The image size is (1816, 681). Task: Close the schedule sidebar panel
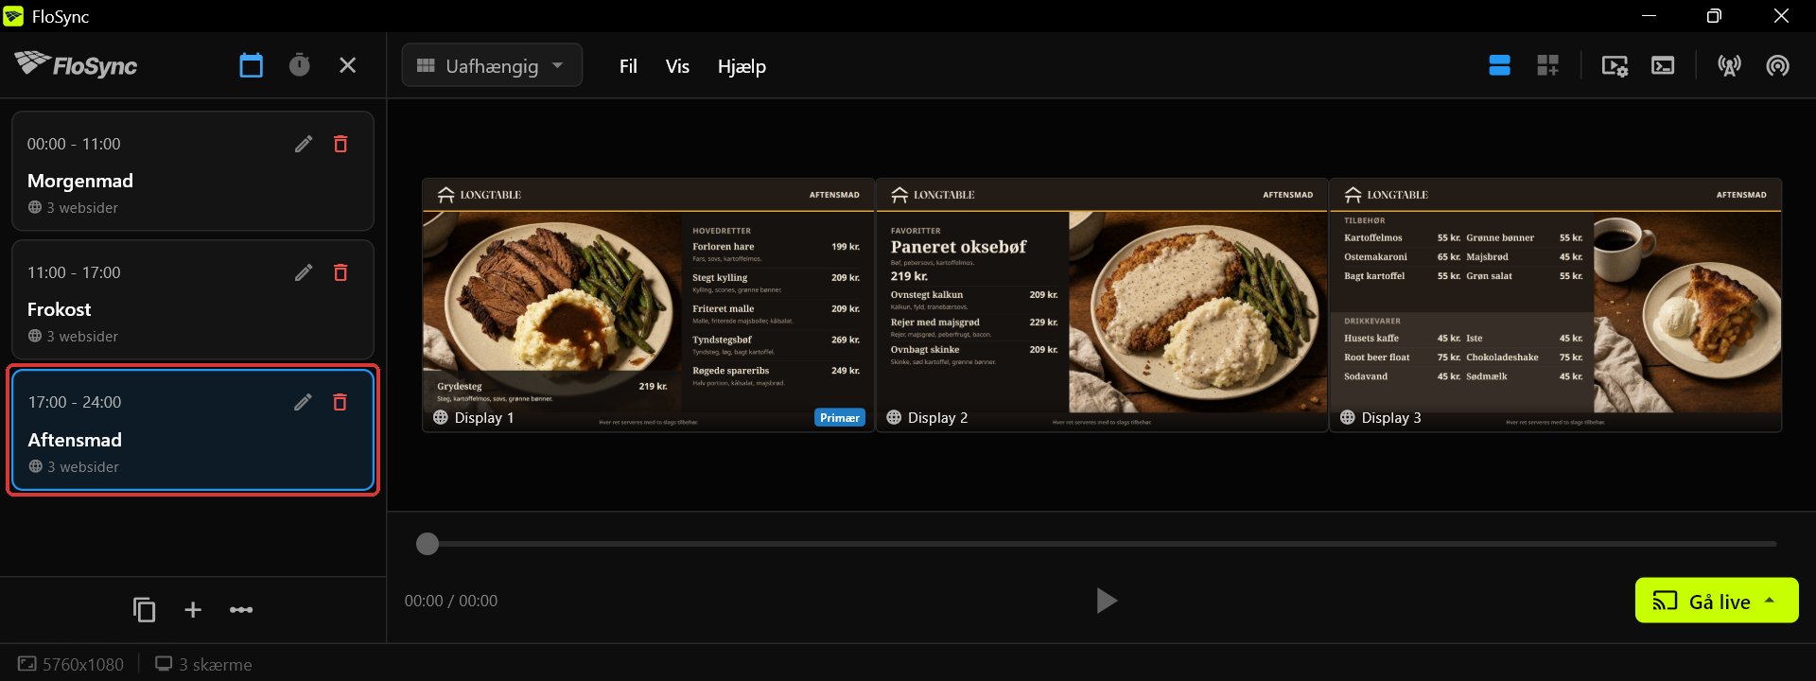click(x=347, y=65)
